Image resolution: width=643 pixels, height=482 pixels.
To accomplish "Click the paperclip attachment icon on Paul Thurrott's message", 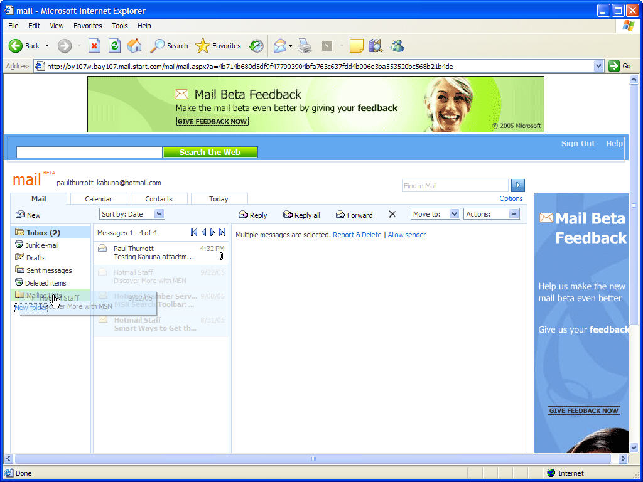I will click(220, 257).
